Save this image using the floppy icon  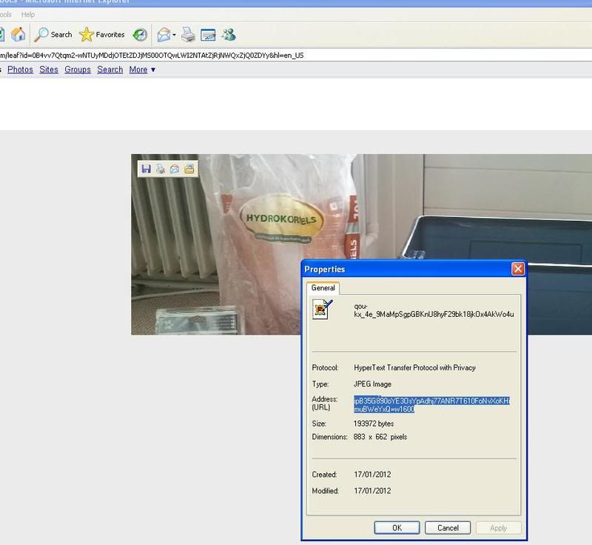pyautogui.click(x=146, y=169)
